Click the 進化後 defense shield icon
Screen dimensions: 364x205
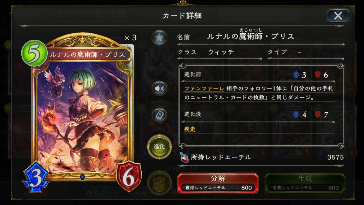pyautogui.click(x=318, y=114)
